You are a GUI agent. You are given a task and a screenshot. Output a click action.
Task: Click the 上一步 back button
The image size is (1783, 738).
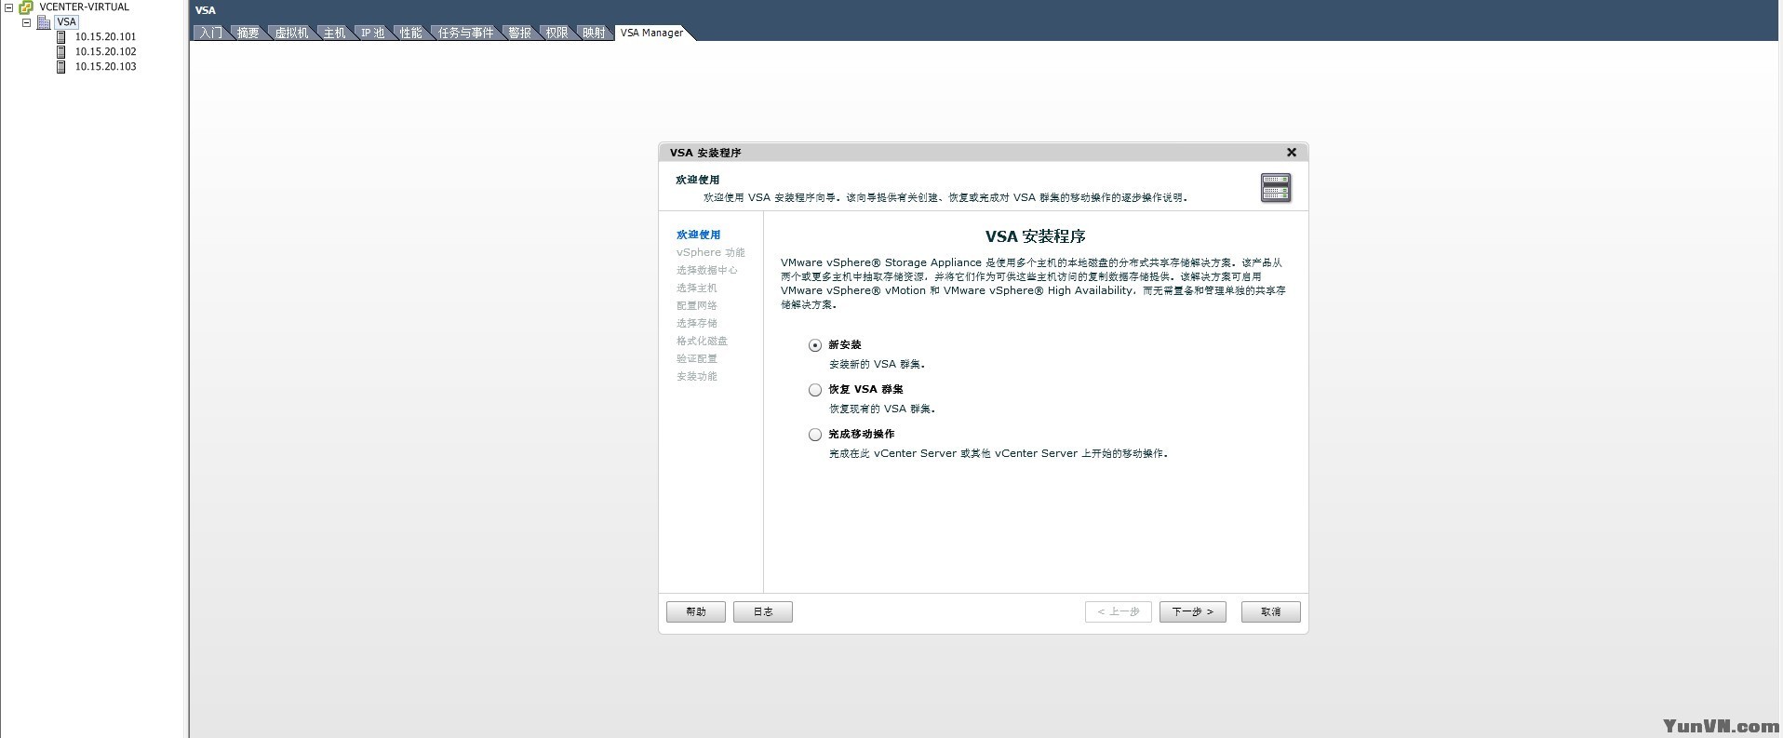1119,612
